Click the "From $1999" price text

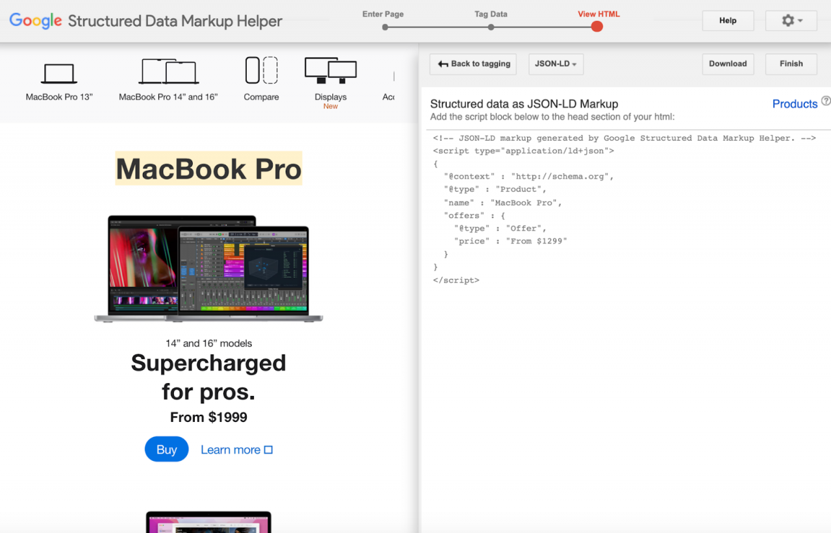[x=208, y=417]
